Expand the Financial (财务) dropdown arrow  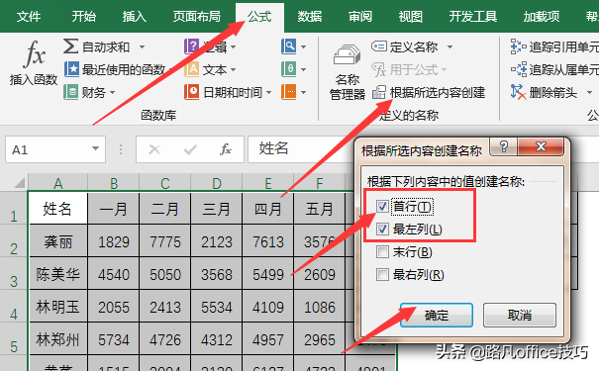pyautogui.click(x=112, y=92)
